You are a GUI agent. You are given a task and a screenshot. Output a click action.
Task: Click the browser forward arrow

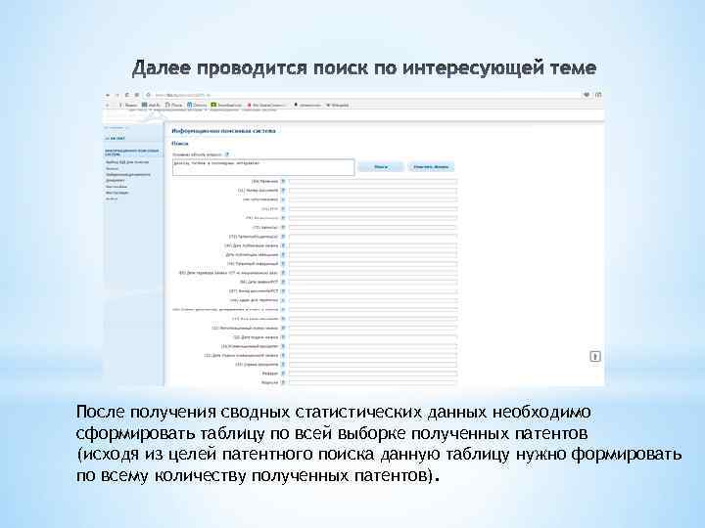[117, 95]
